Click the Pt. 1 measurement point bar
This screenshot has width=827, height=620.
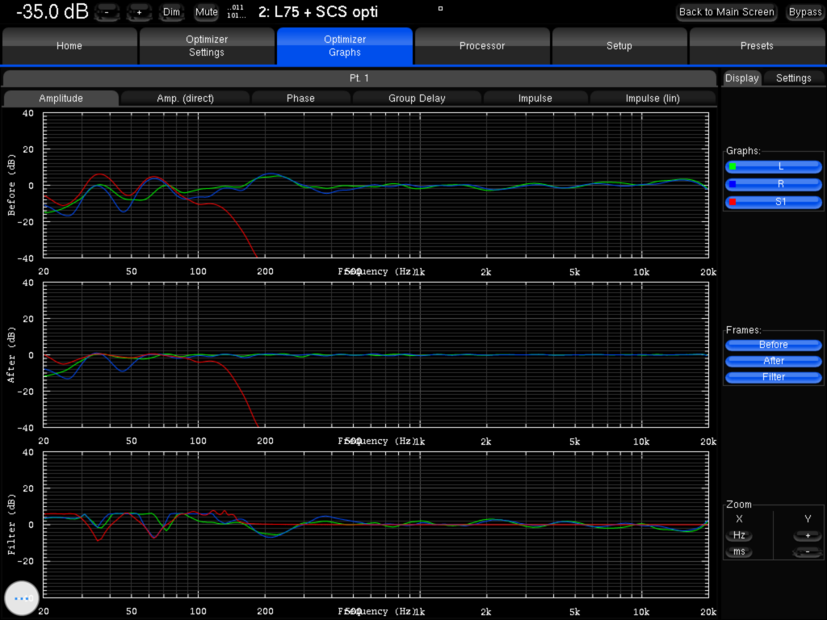(x=359, y=78)
